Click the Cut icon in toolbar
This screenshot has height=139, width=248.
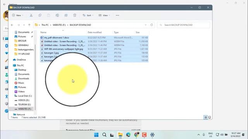pyautogui.click(x=31, y=15)
